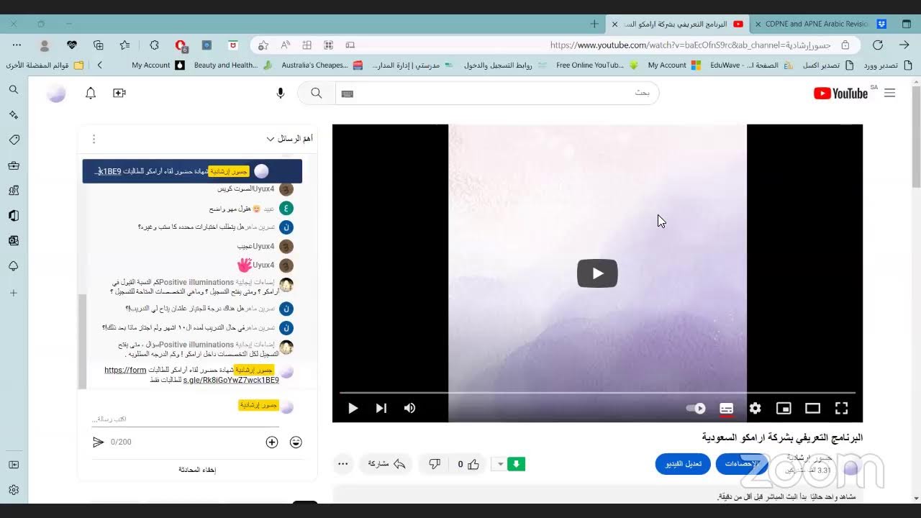921x518 pixels.
Task: Hide the chat (إخفاء المحادثة)
Action: 197,470
